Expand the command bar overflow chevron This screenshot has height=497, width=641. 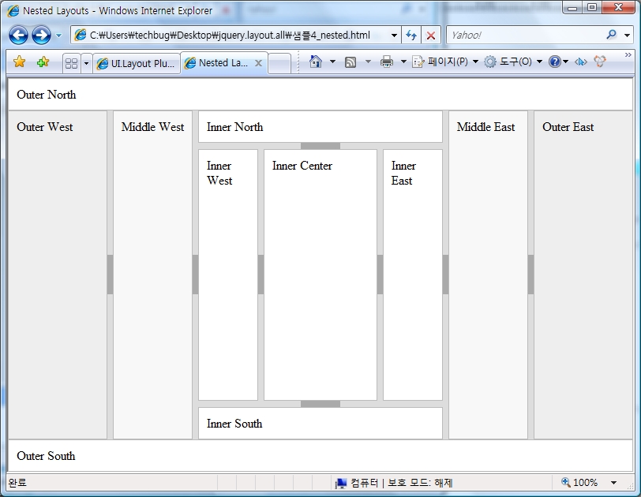pyautogui.click(x=628, y=54)
